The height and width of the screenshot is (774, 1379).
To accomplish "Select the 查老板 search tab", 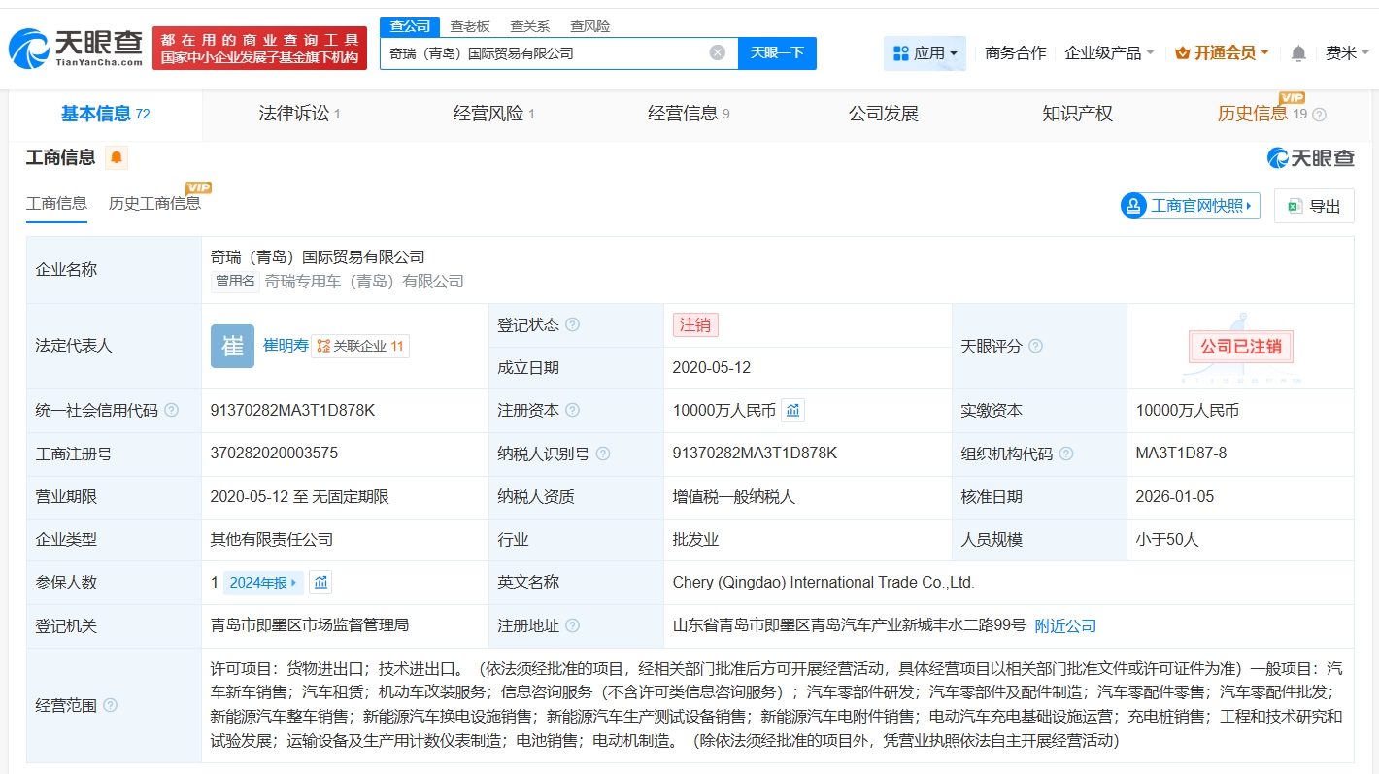I will pyautogui.click(x=470, y=26).
